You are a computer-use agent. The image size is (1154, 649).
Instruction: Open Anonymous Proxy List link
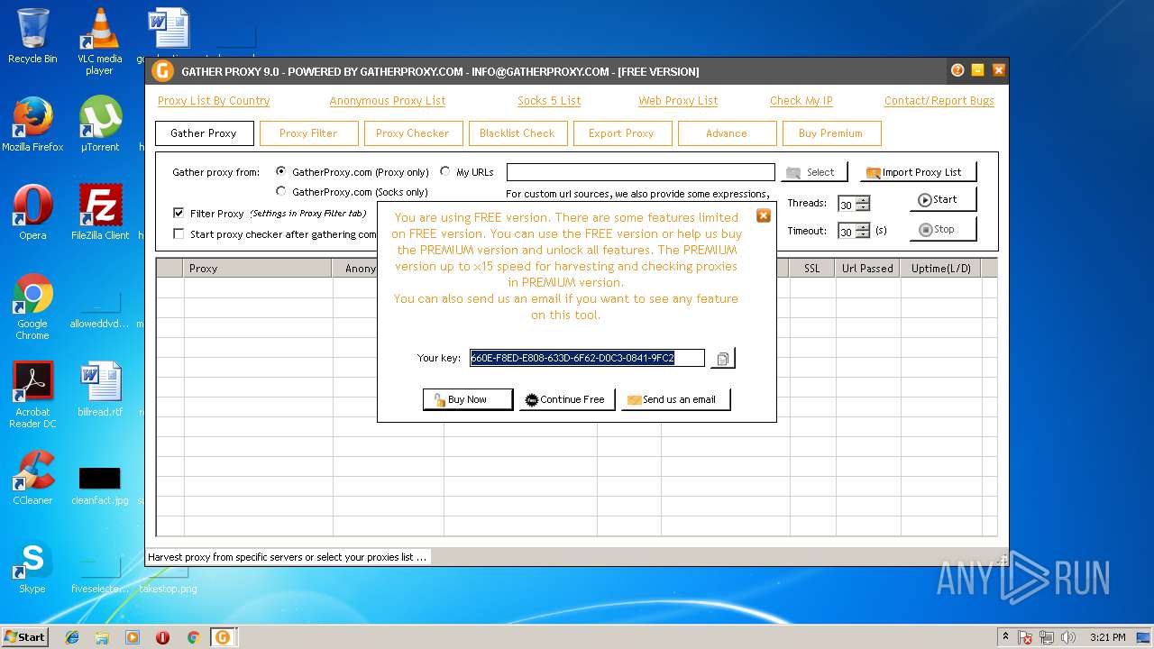tap(388, 101)
